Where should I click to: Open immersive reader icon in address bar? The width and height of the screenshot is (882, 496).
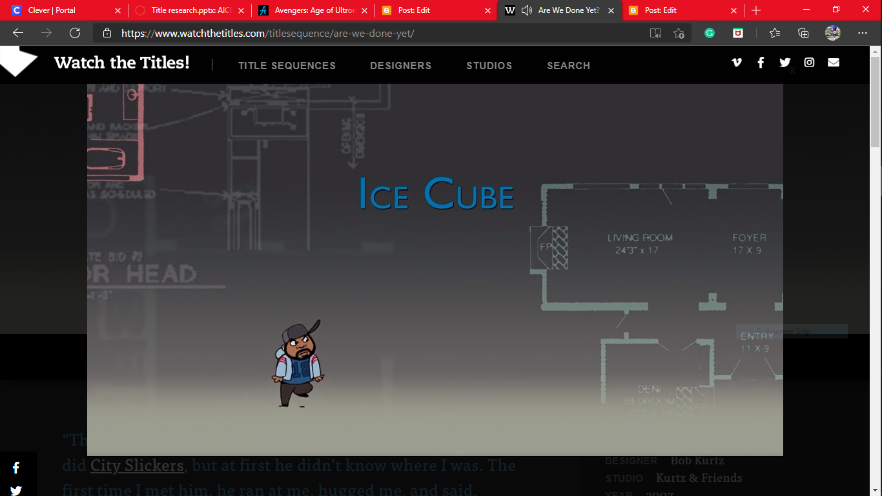[x=655, y=33]
